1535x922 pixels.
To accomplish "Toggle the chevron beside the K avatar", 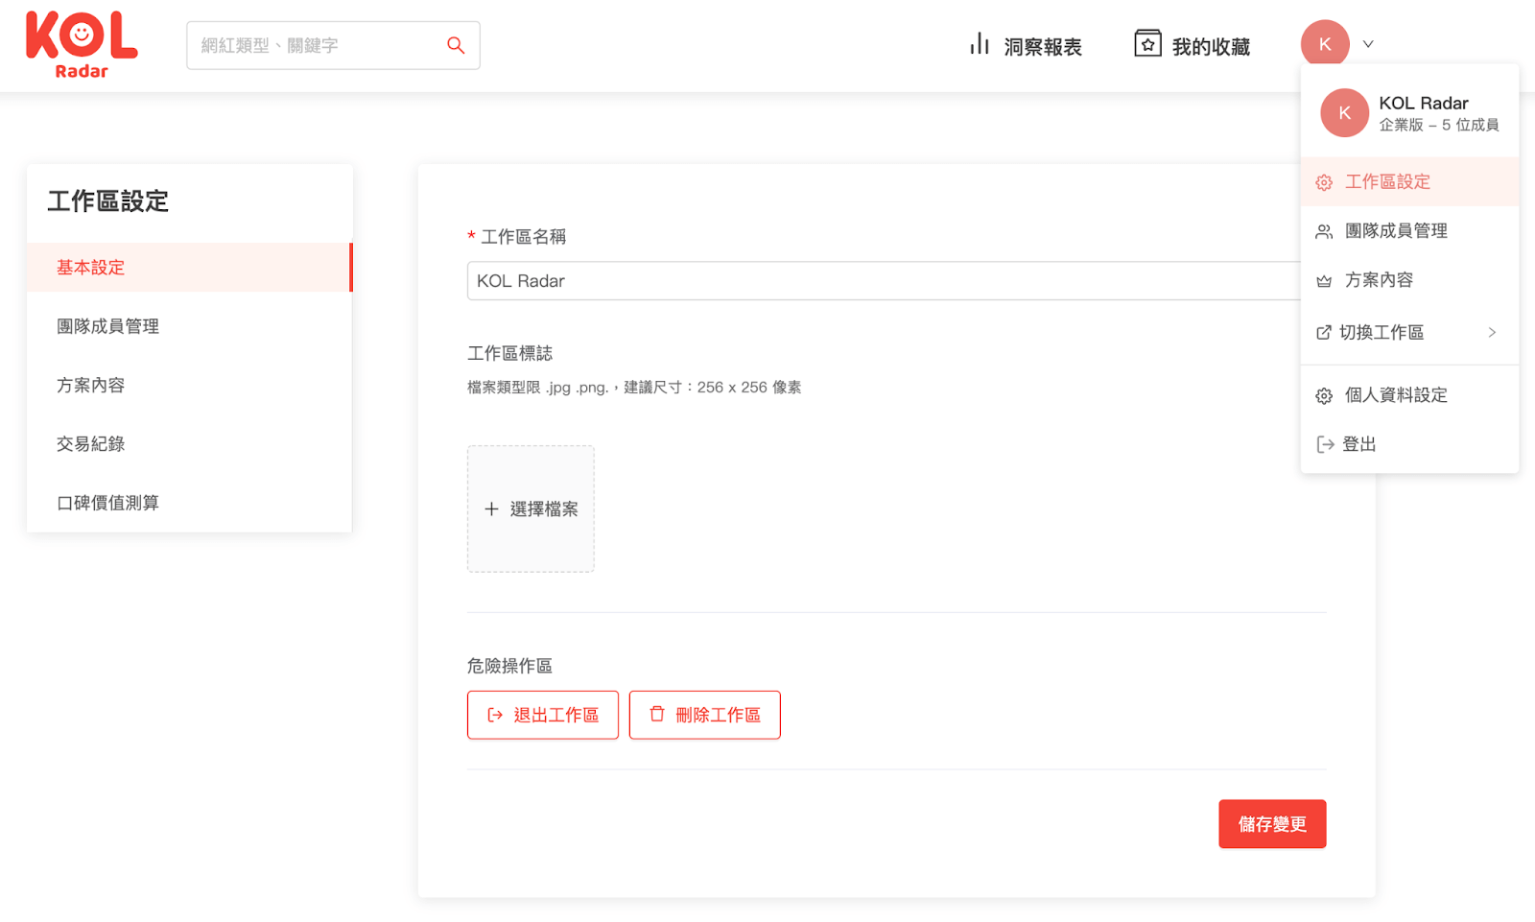I will tap(1368, 44).
